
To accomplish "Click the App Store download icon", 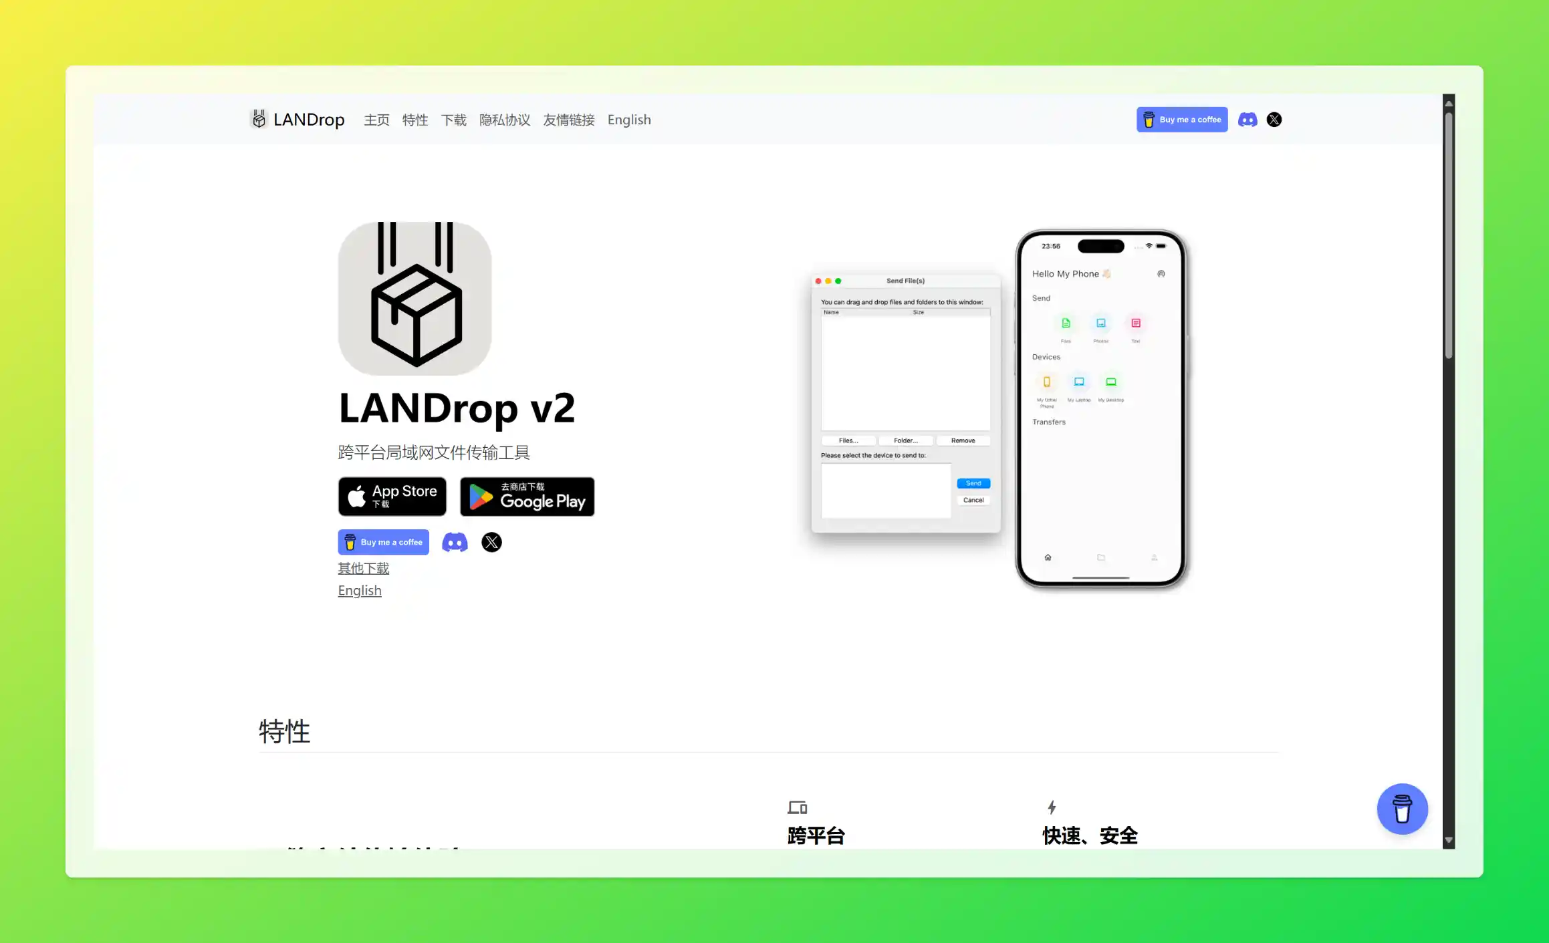I will tap(393, 497).
